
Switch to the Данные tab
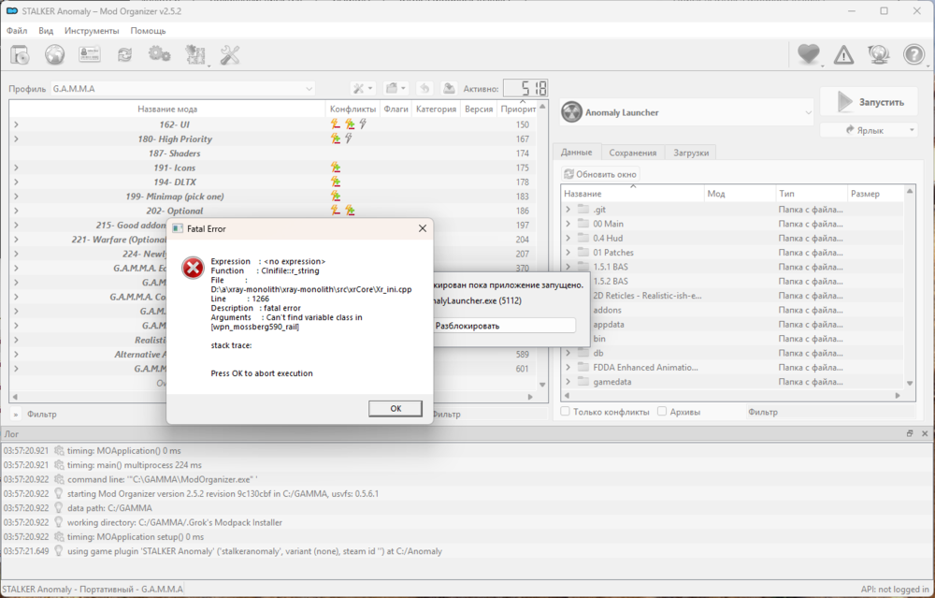coord(577,153)
